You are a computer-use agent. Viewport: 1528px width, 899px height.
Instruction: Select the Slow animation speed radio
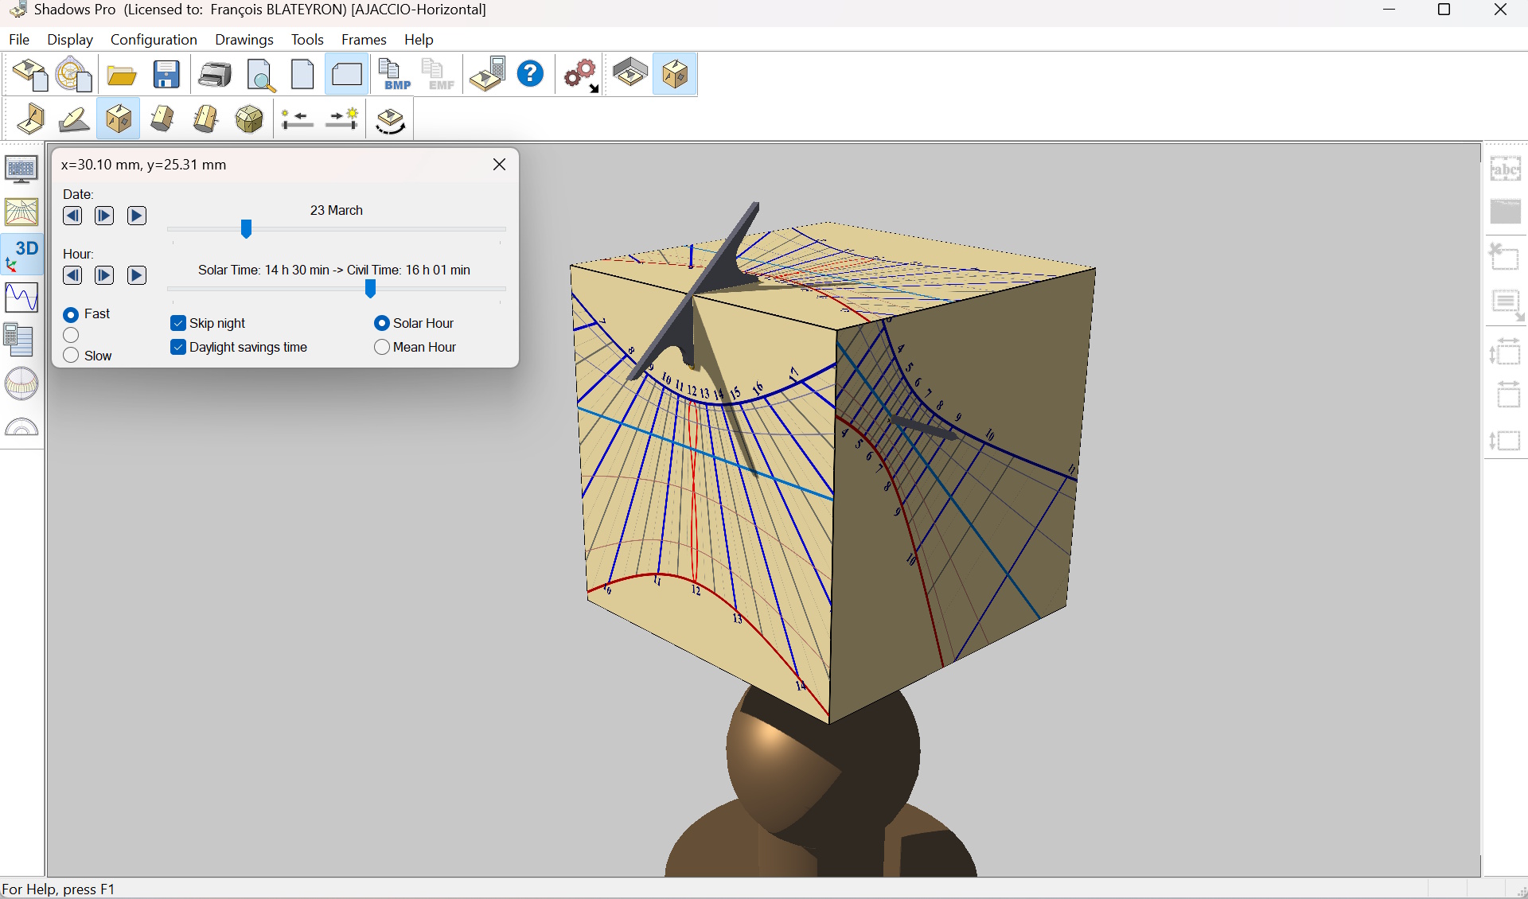click(71, 355)
